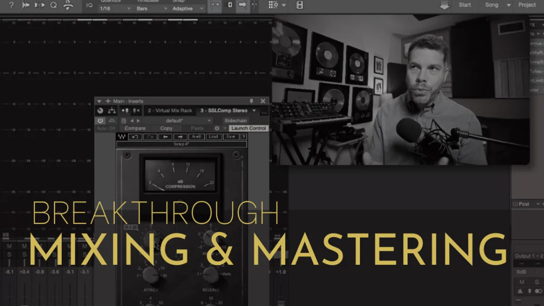Click the SSLComp Threshold knob under the cursor
This screenshot has width=544, height=306.
151,239
